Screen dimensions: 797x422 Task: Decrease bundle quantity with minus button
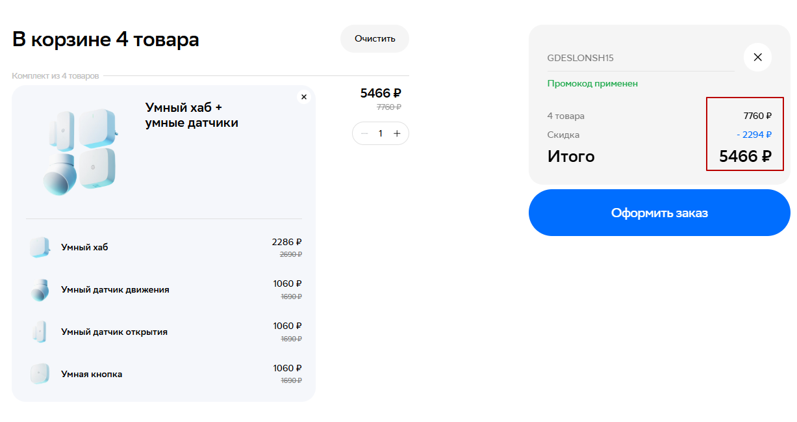point(364,133)
